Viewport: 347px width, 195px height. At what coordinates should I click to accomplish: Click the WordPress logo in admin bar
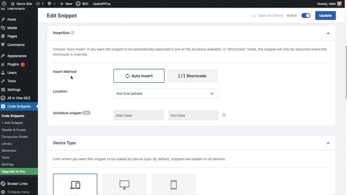point(4,4)
